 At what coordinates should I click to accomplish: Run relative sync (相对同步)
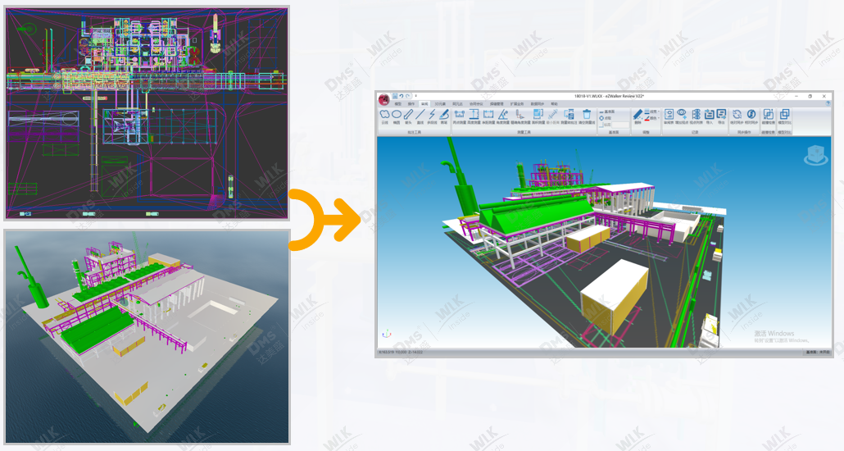point(751,117)
